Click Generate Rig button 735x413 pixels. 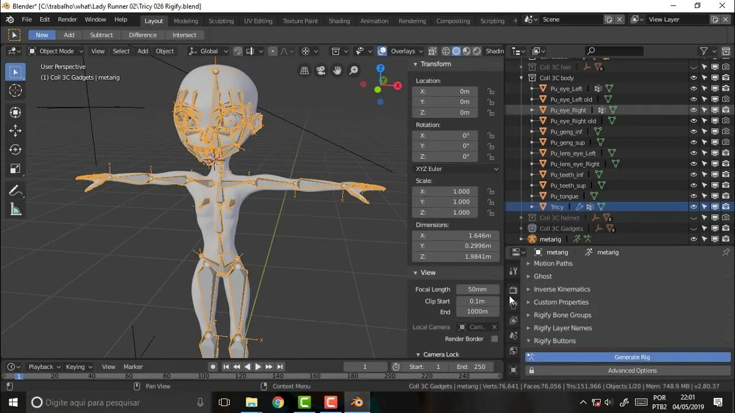pyautogui.click(x=628, y=357)
